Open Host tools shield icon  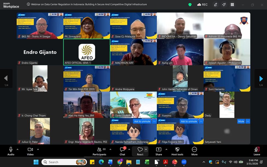(x=177, y=151)
